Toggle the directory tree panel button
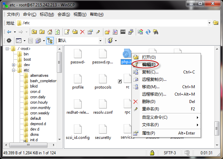Viewport: 223px width, 159px height. (x=50, y=41)
